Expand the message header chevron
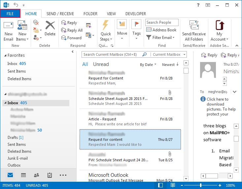 235,92
